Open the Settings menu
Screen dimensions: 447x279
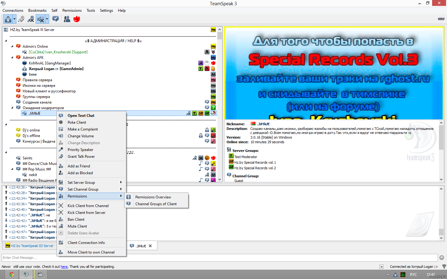click(x=106, y=11)
